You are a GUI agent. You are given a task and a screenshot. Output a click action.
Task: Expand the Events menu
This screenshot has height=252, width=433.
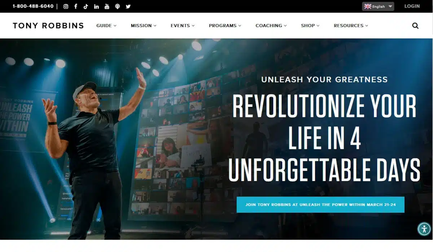click(183, 26)
